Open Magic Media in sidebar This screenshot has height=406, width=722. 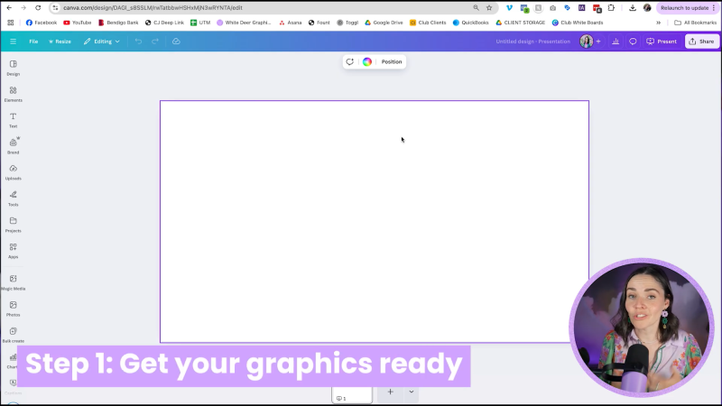pos(13,282)
